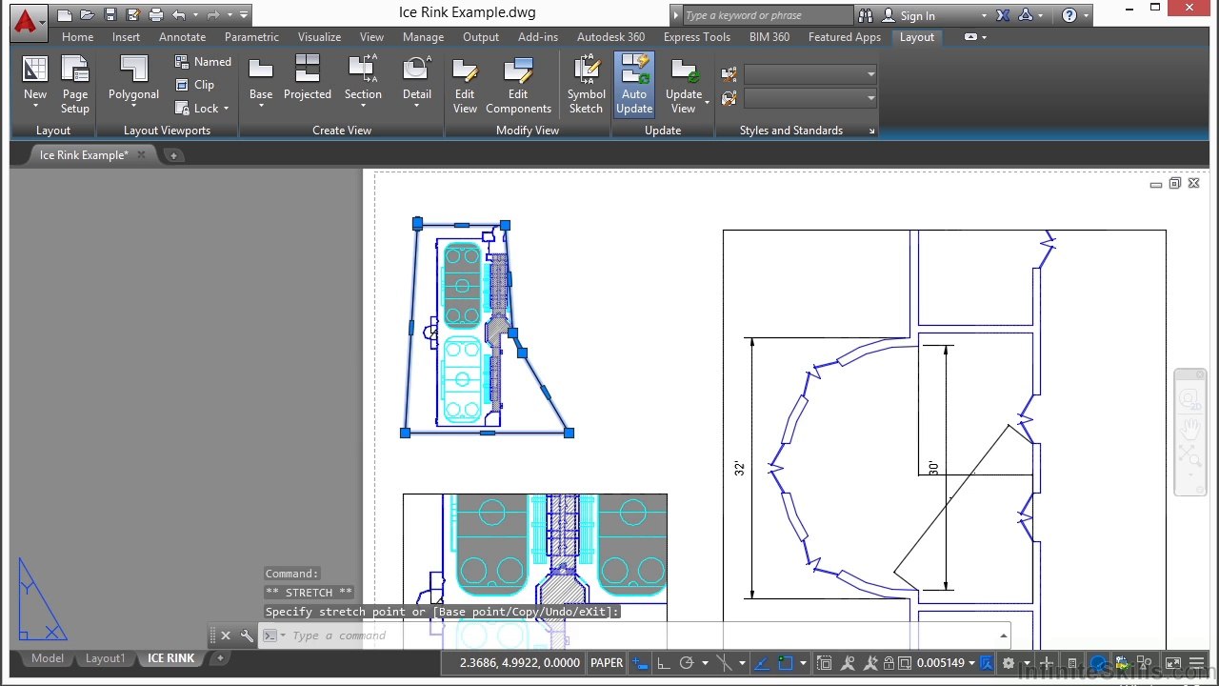
Task: Toggle object snap tracking in status bar
Action: click(762, 663)
